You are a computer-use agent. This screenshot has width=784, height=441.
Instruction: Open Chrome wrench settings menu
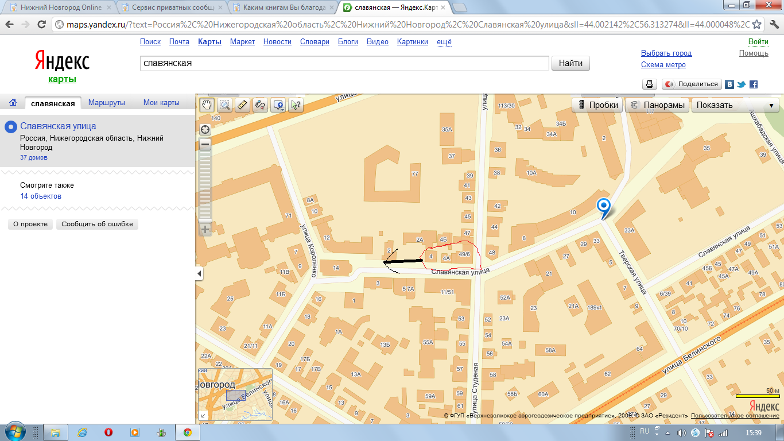(x=774, y=25)
